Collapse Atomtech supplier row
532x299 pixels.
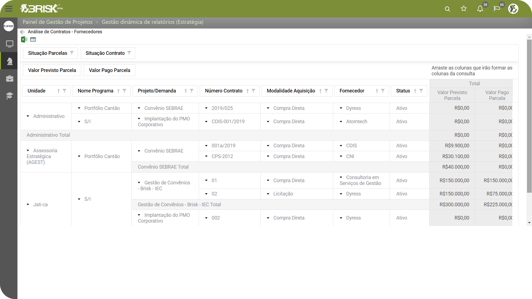point(341,122)
